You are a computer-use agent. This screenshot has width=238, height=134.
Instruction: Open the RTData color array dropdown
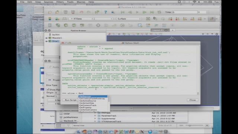(81, 19)
